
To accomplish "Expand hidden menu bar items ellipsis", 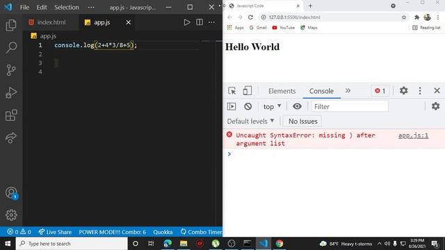I will (x=91, y=8).
